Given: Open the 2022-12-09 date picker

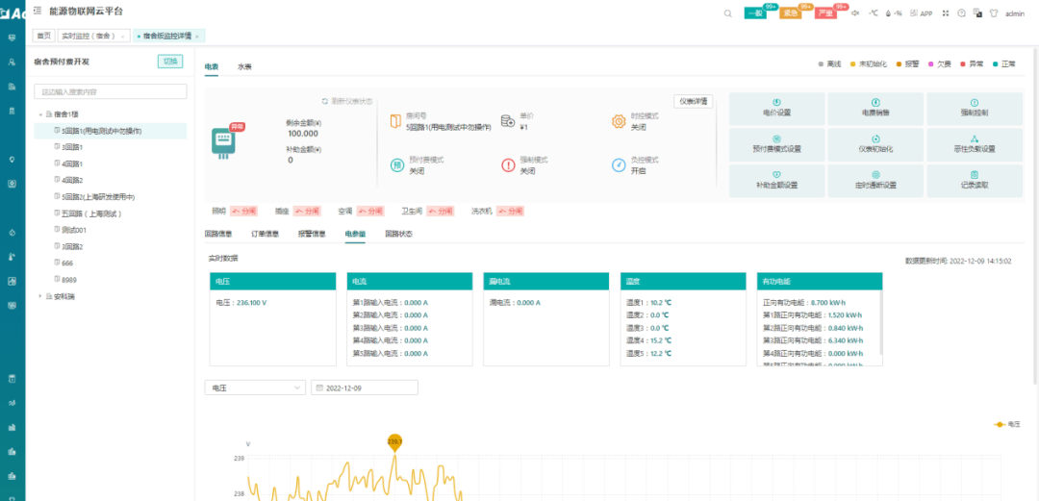Looking at the screenshot, I should click(x=365, y=388).
